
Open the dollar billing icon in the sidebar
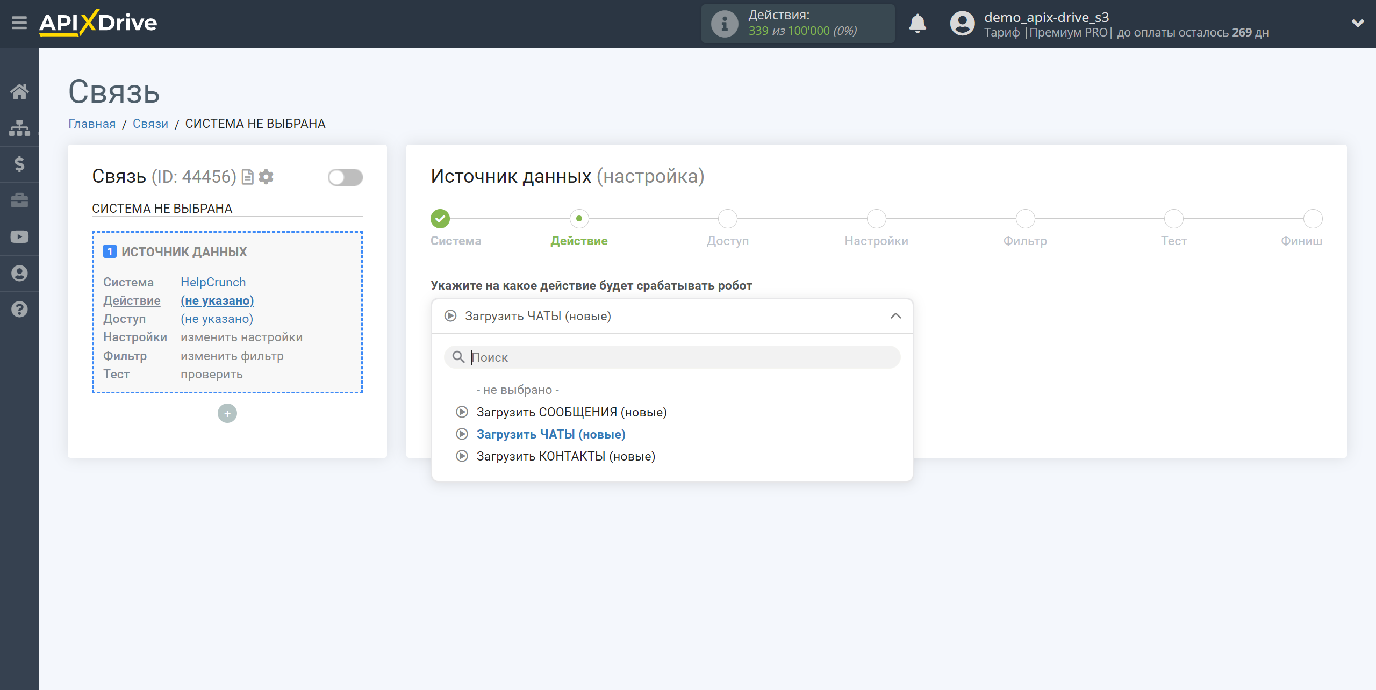[19, 164]
